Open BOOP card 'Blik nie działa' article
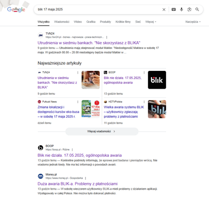This screenshot has width=209, height=199. 123,80
